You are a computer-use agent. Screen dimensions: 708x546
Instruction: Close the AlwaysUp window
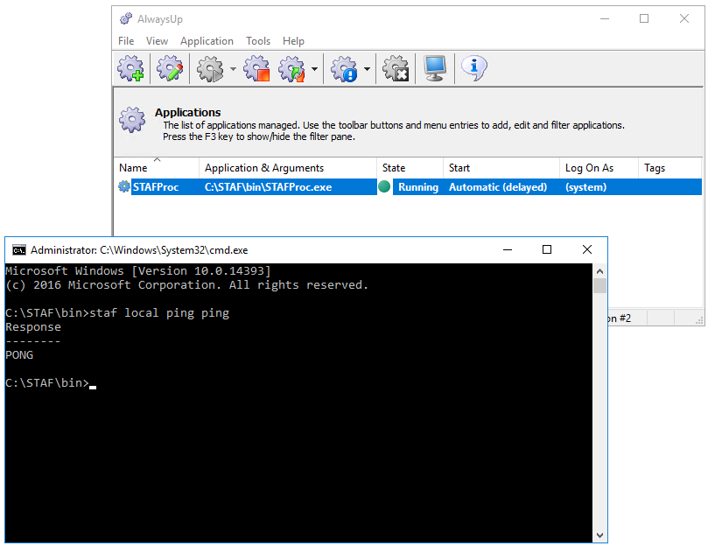point(684,18)
